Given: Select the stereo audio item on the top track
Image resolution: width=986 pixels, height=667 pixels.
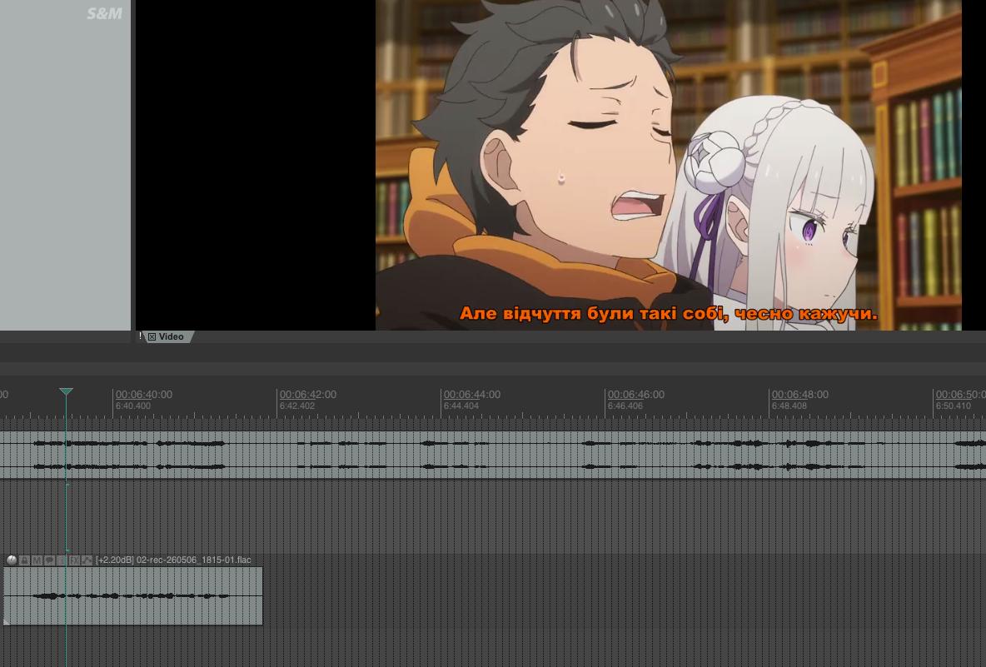Looking at the screenshot, I should coord(493,455).
